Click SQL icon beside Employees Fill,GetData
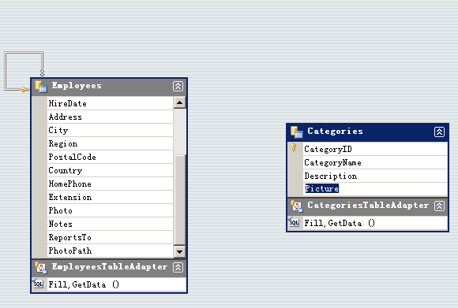Screen dimensions: 458x308 (38, 284)
